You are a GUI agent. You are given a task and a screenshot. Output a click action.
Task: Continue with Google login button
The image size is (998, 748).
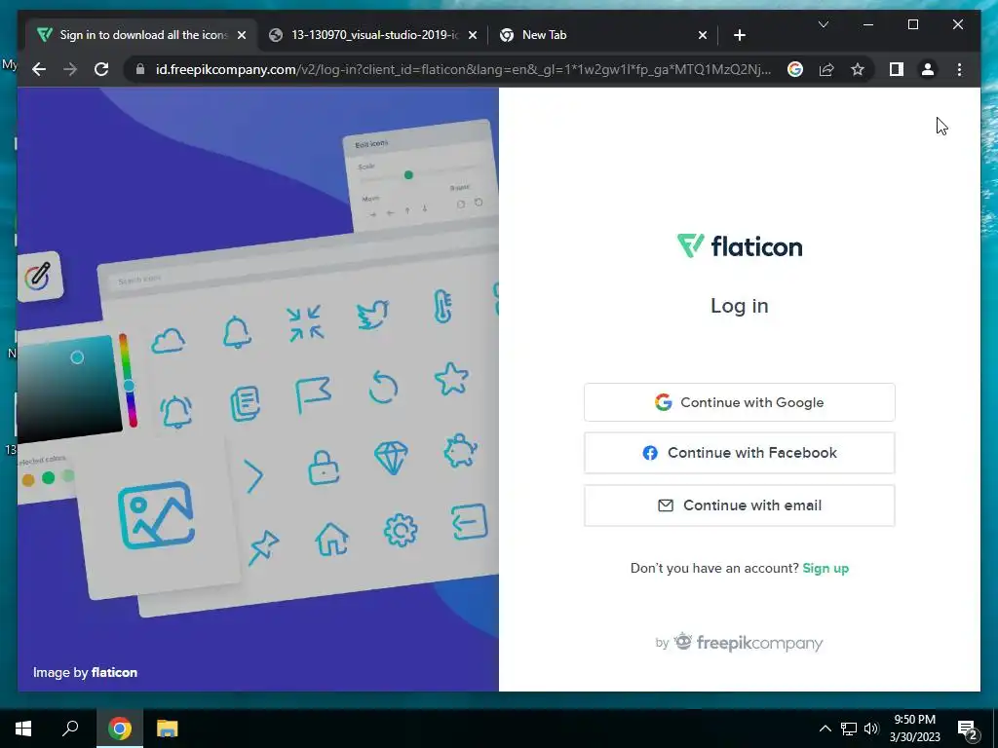pyautogui.click(x=739, y=402)
